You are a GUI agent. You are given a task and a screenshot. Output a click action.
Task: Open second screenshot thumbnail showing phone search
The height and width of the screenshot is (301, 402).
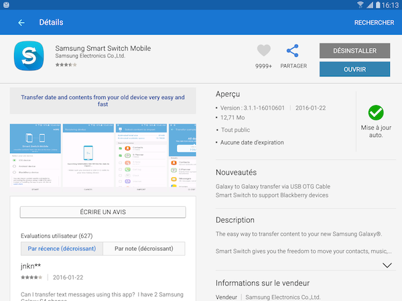click(x=88, y=157)
